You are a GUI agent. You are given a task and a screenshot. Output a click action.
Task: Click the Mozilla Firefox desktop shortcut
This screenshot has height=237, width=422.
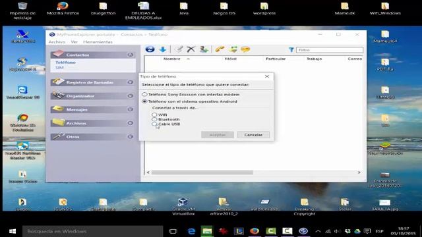63,8
